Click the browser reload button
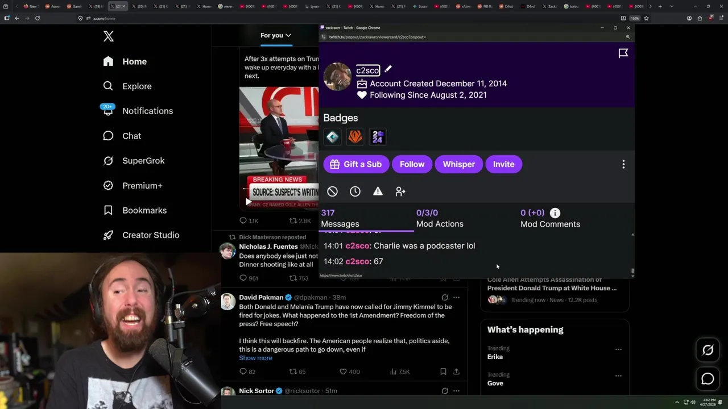Screen dimensions: 728x409 click(x=38, y=18)
